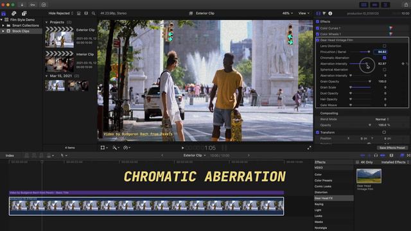Open the retime speedometer dropdown under viewer
The width and height of the screenshot is (411, 231).
(x=127, y=148)
